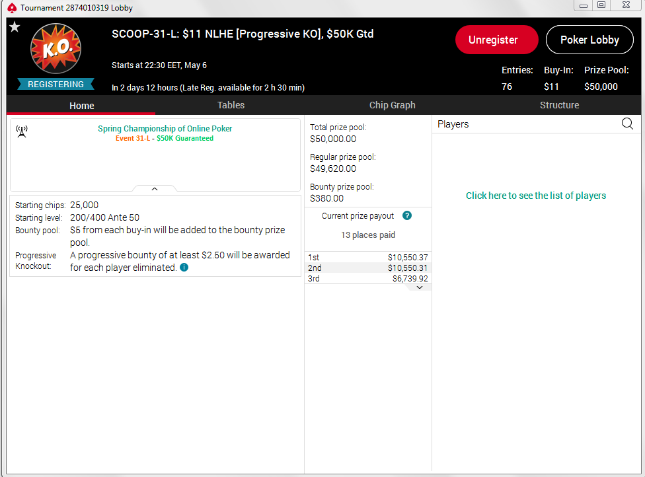Click the Entries count 76
Screen dimensions: 645x477
[x=507, y=87]
